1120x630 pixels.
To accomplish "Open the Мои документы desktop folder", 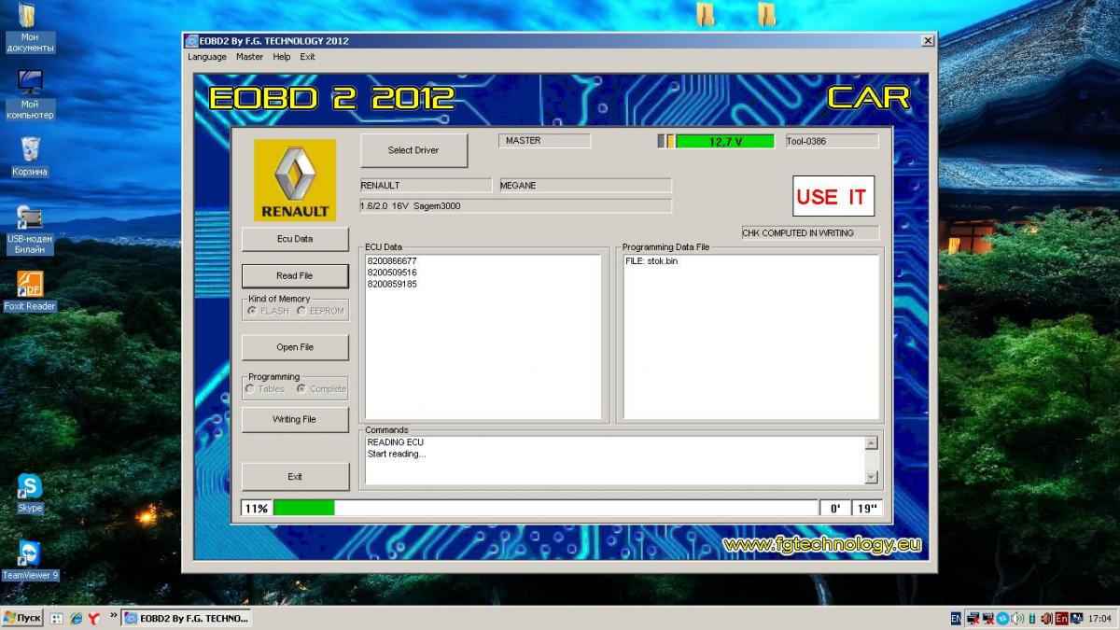I will pos(30,26).
